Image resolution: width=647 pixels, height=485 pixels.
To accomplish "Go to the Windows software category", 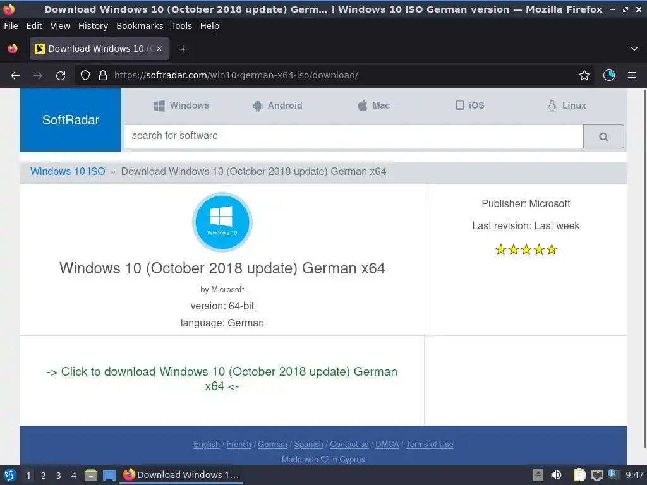I will click(x=181, y=105).
